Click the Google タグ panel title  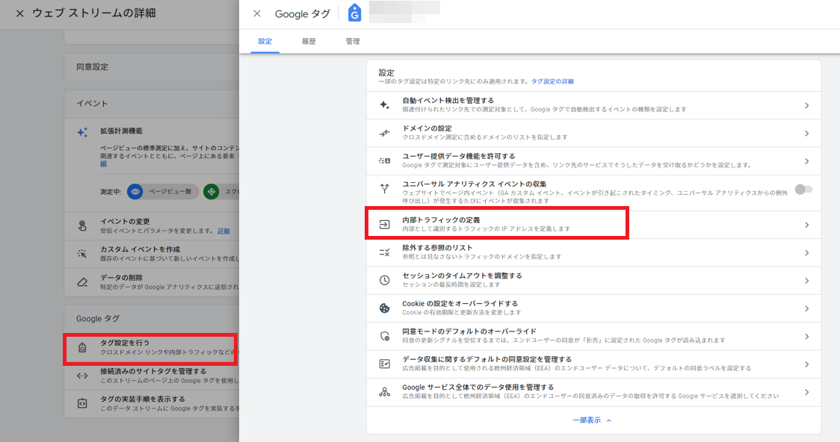pyautogui.click(x=302, y=14)
